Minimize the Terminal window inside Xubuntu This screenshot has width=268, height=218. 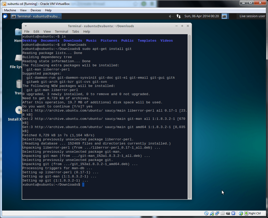[176, 26]
